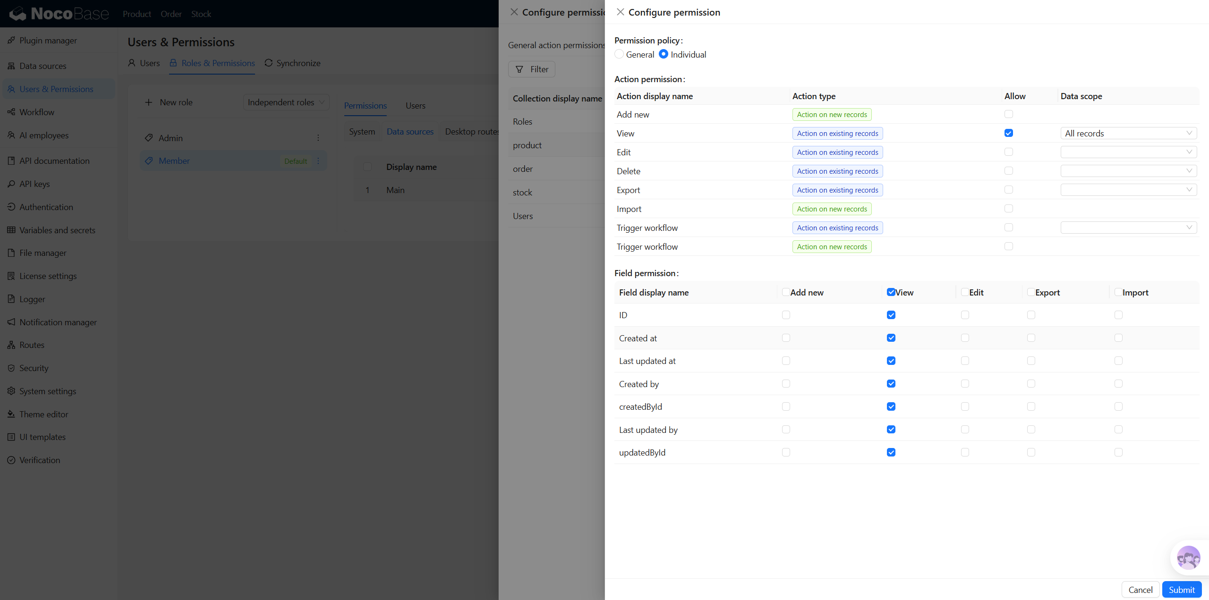Open Variables and secrets
This screenshot has height=600, width=1209.
click(x=58, y=230)
